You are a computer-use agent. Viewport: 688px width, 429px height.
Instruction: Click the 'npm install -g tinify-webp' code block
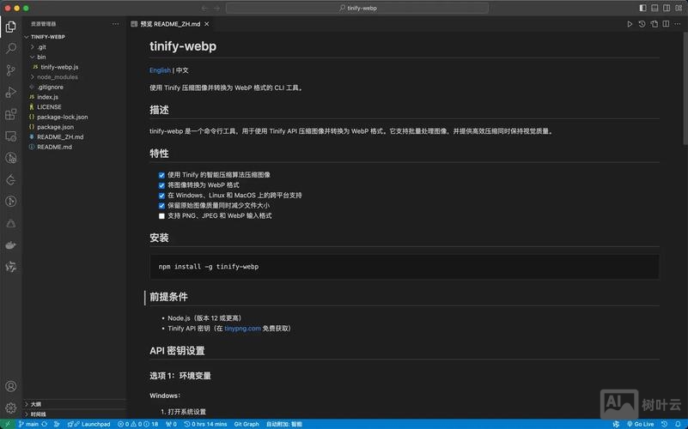point(404,267)
